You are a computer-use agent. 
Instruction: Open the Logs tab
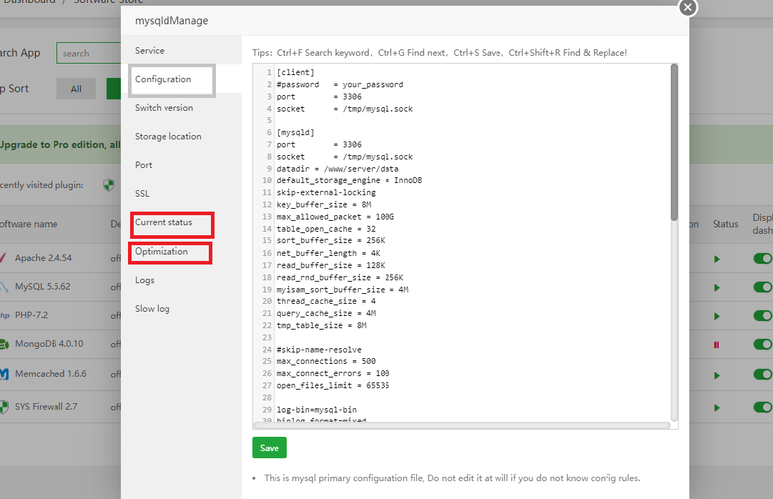click(x=144, y=280)
